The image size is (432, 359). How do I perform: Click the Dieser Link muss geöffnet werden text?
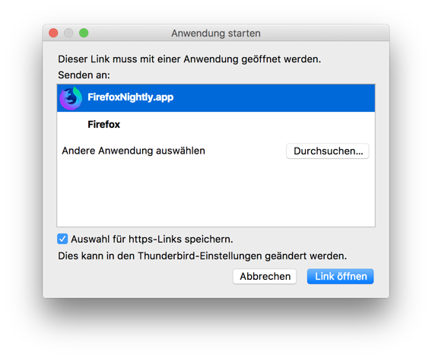(x=189, y=59)
